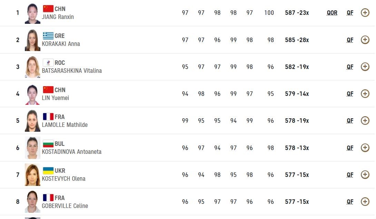Expand BATSARASHKINA Vitalina's row with plus icon
Screen dimensions: 376x219
click(x=365, y=67)
